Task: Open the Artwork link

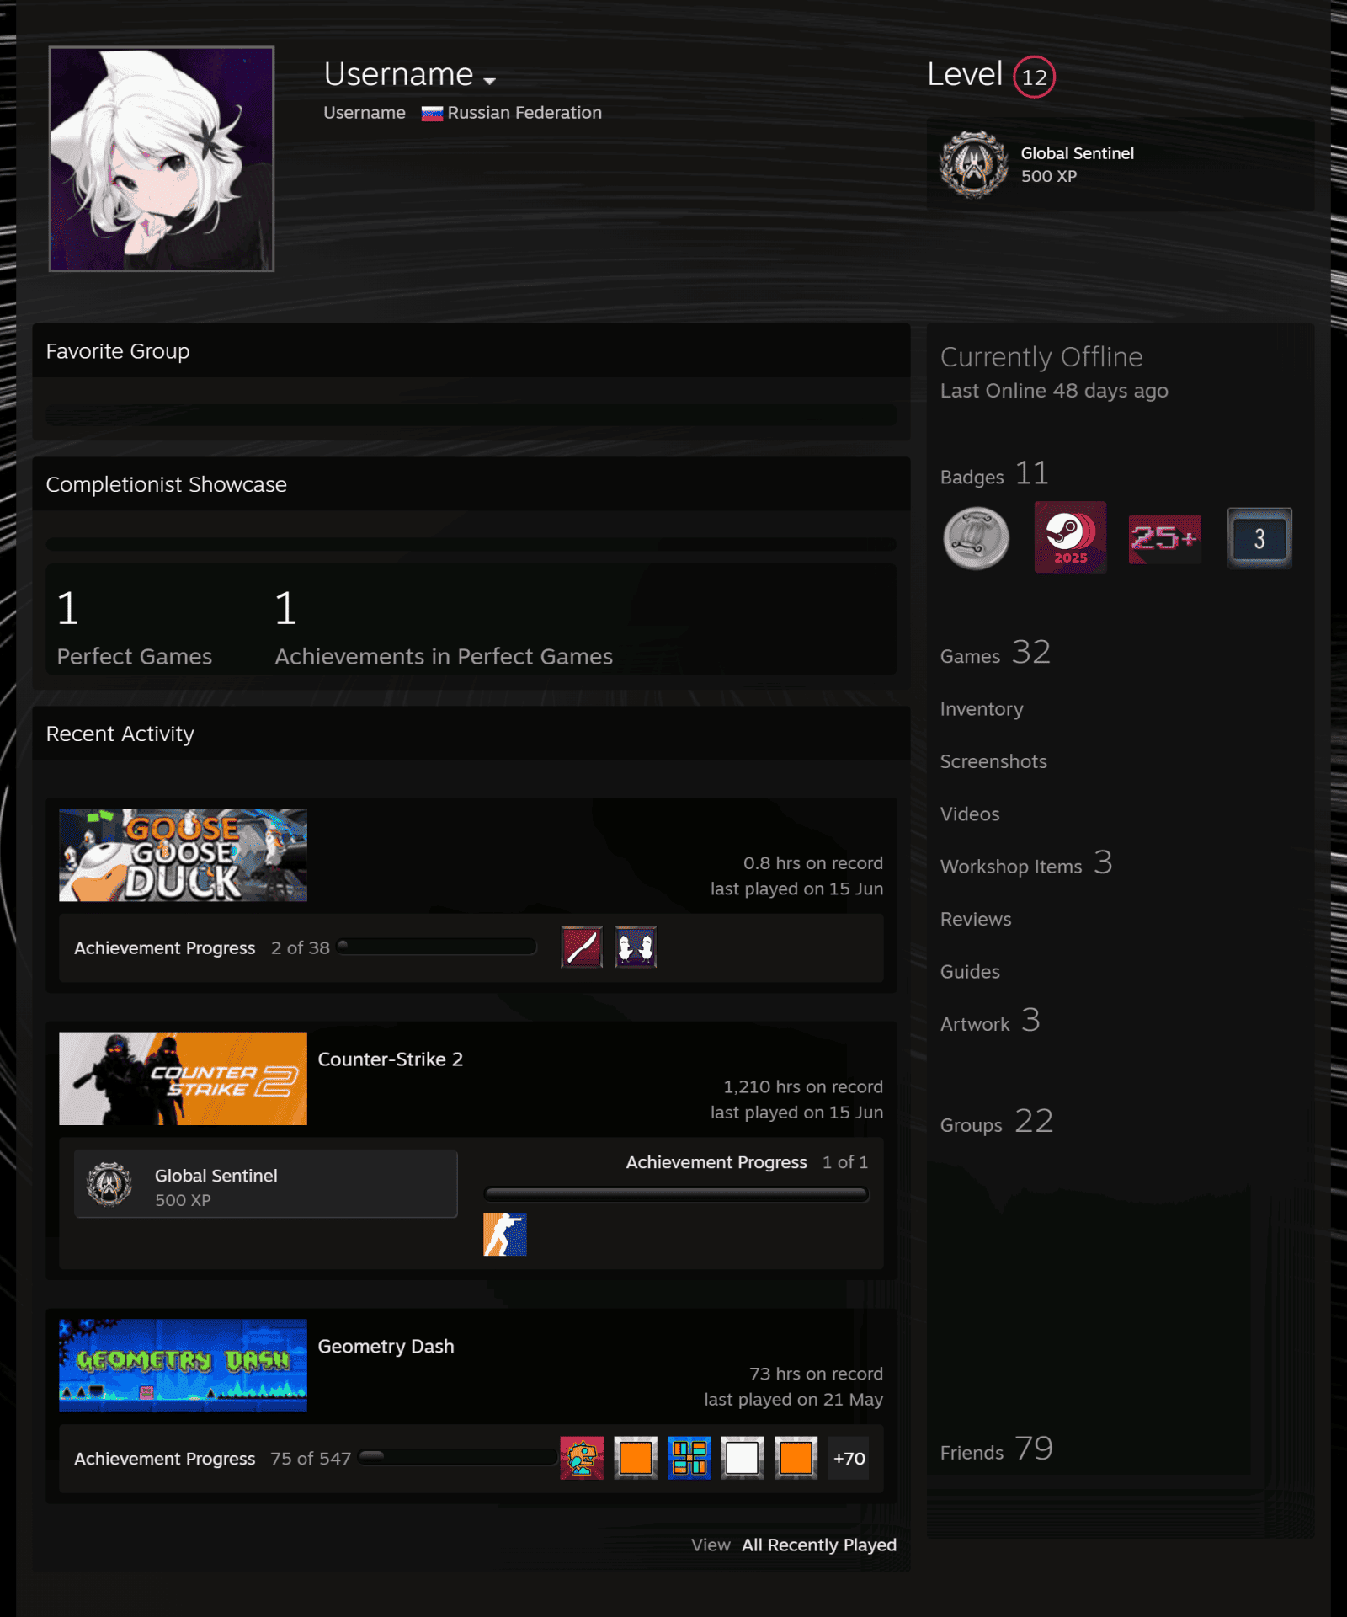Action: pyautogui.click(x=990, y=1021)
